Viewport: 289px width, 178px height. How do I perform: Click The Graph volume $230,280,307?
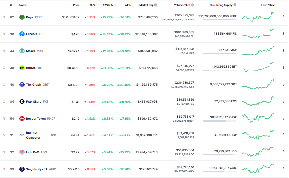pyautogui.click(x=184, y=83)
